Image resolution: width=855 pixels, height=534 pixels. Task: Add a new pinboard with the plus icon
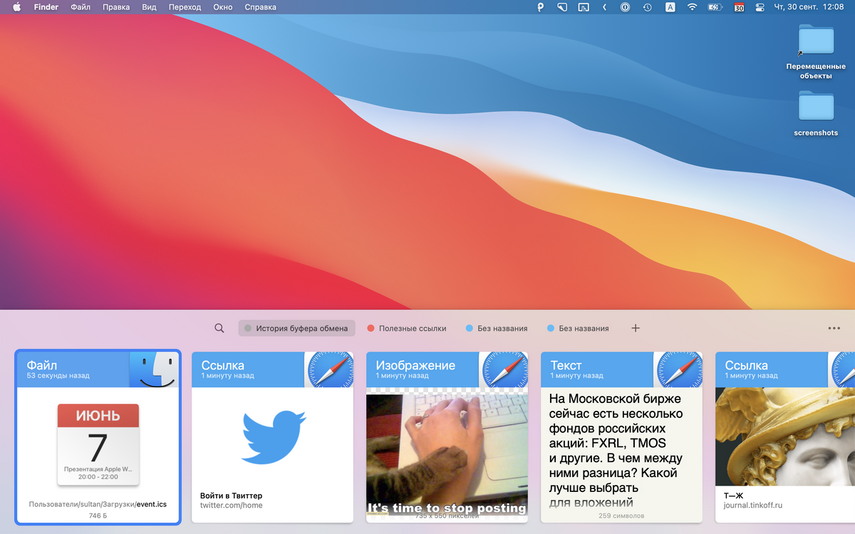click(x=636, y=328)
